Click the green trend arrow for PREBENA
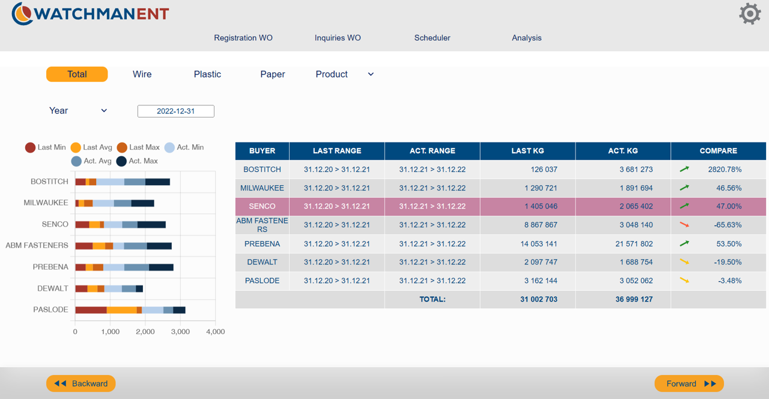Screen dimensions: 769x399 (x=684, y=244)
